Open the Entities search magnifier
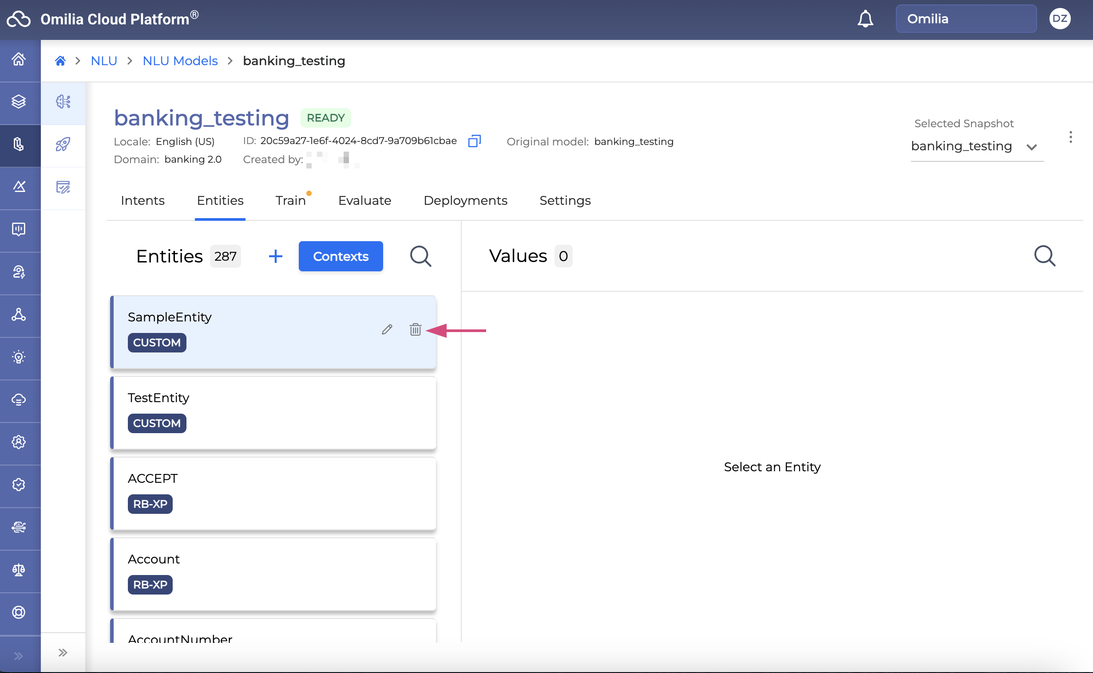1093x673 pixels. [420, 256]
